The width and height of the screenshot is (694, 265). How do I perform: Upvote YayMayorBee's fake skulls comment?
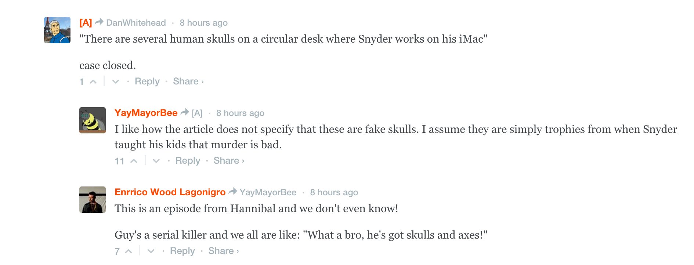click(x=134, y=161)
